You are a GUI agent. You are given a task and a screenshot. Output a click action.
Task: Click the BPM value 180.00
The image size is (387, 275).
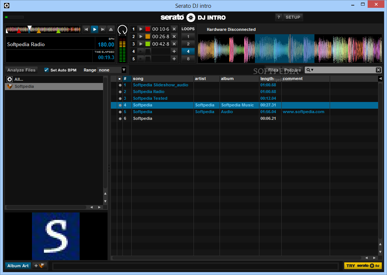click(x=106, y=45)
